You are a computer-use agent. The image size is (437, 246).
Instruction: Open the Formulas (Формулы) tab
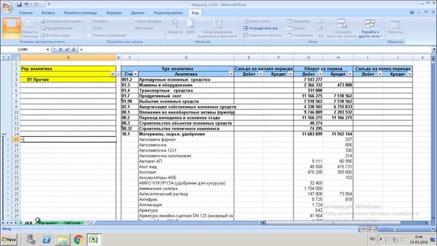[114, 13]
